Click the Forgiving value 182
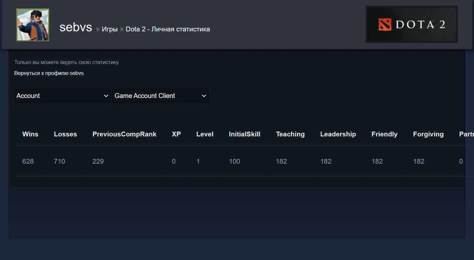This screenshot has width=474, height=260. point(419,161)
